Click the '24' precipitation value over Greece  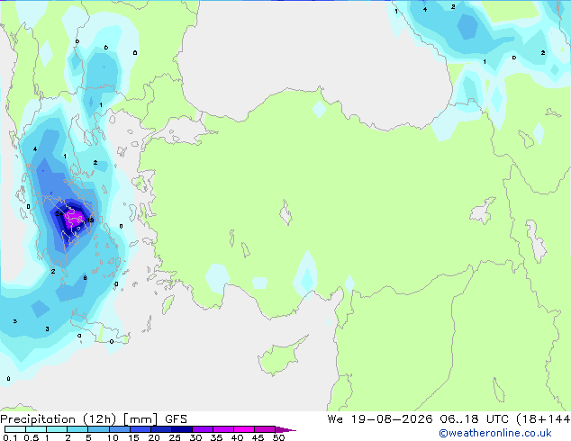coord(59,213)
